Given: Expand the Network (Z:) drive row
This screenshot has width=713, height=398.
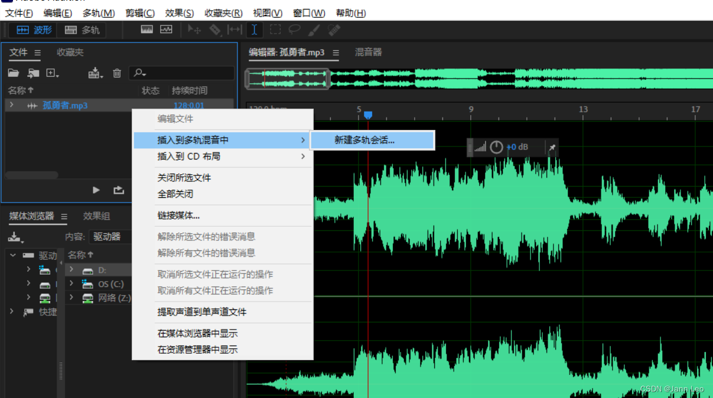Looking at the screenshot, I should click(x=71, y=298).
